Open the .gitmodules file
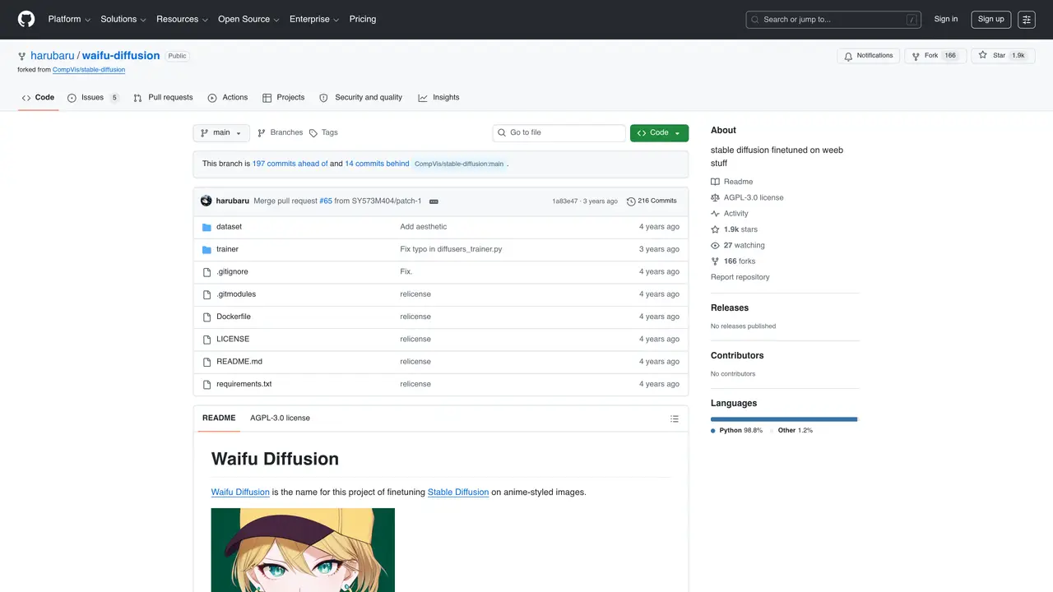The image size is (1053, 592). click(x=236, y=294)
